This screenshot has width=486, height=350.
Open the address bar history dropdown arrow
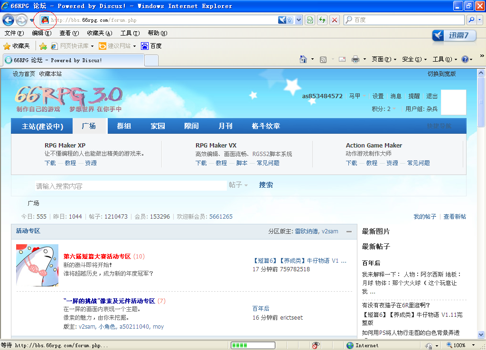(299, 20)
